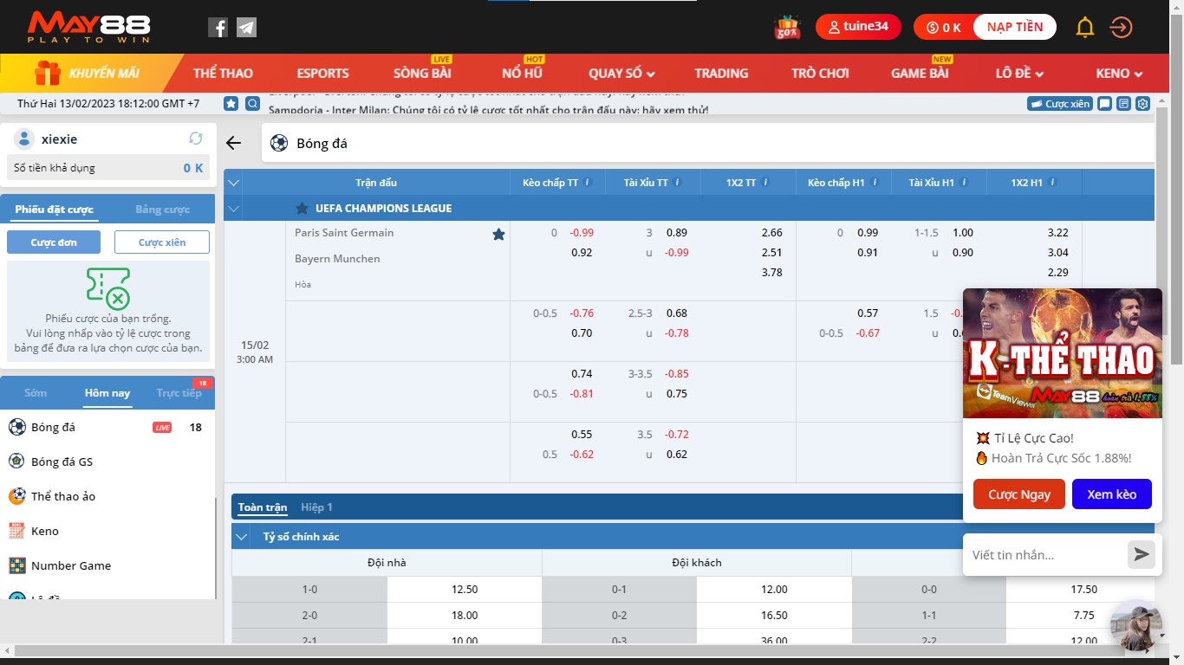Open the ESPORTS menu item
The width and height of the screenshot is (1184, 665).
click(x=322, y=74)
